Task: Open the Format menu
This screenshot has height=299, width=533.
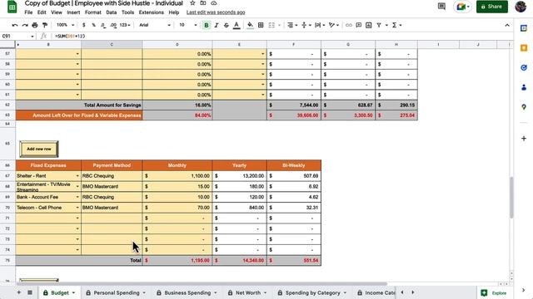Action: click(x=93, y=12)
